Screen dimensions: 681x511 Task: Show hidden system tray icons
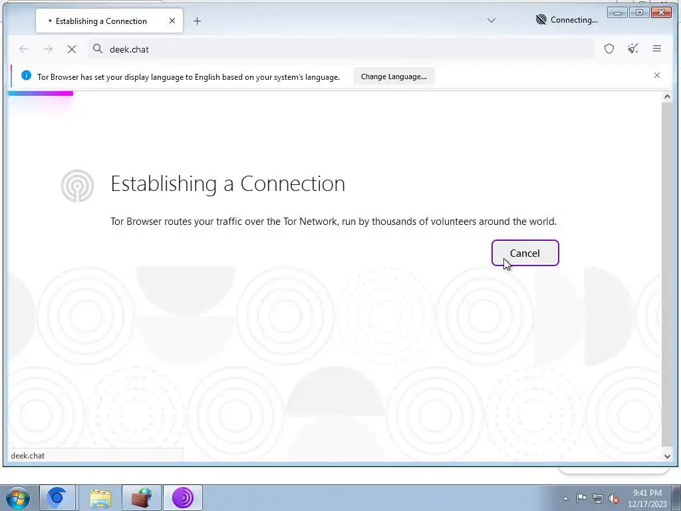tap(565, 498)
